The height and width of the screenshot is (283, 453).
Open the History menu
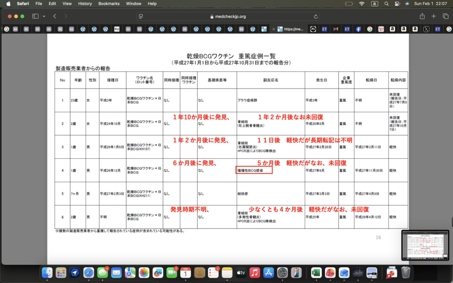pos(85,4)
